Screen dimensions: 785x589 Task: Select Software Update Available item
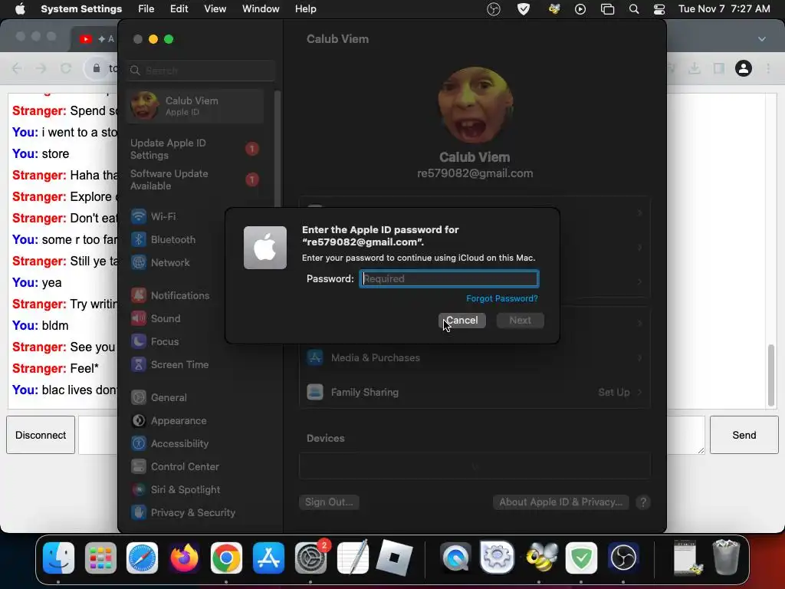coord(195,179)
